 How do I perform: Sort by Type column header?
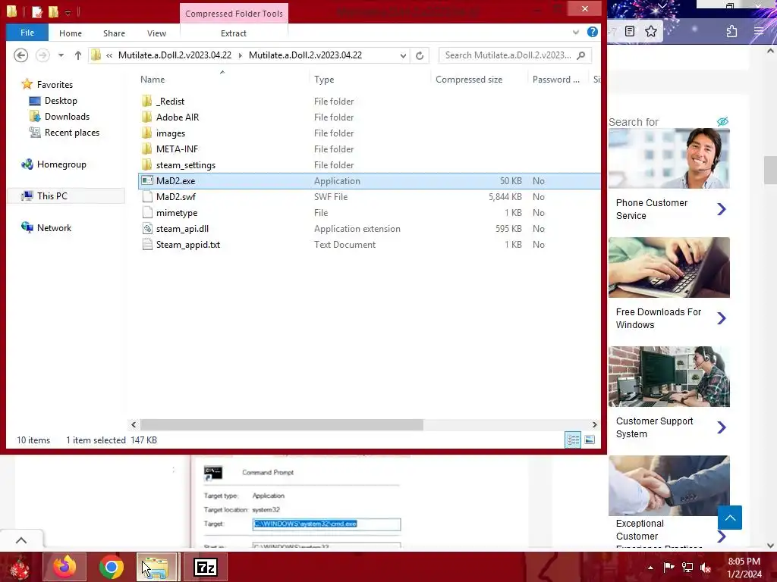point(324,79)
